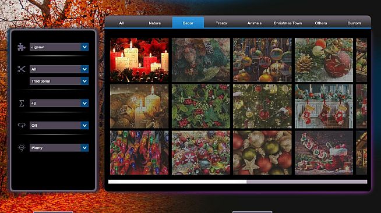Click the sigma piece count icon

[22, 104]
